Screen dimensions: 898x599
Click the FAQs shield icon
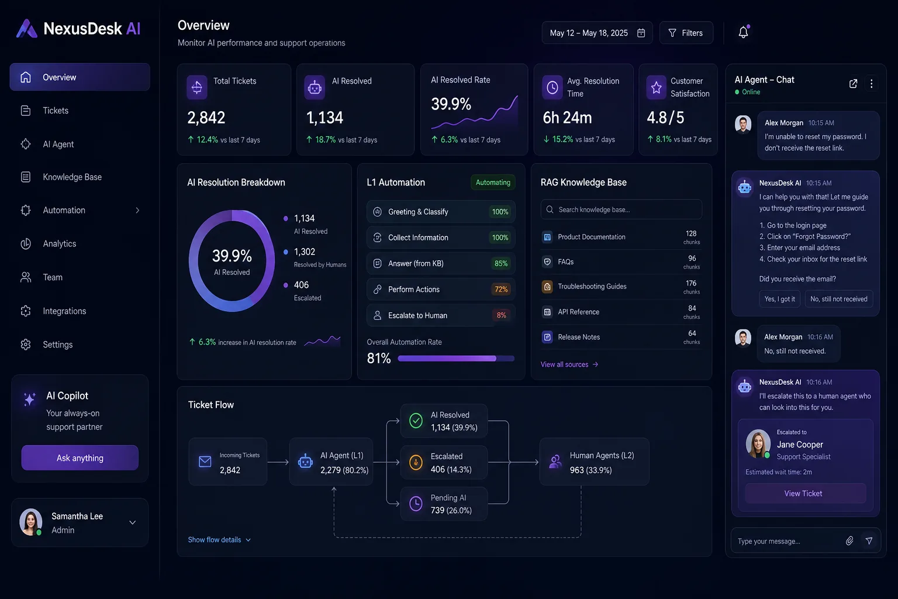pyautogui.click(x=547, y=262)
